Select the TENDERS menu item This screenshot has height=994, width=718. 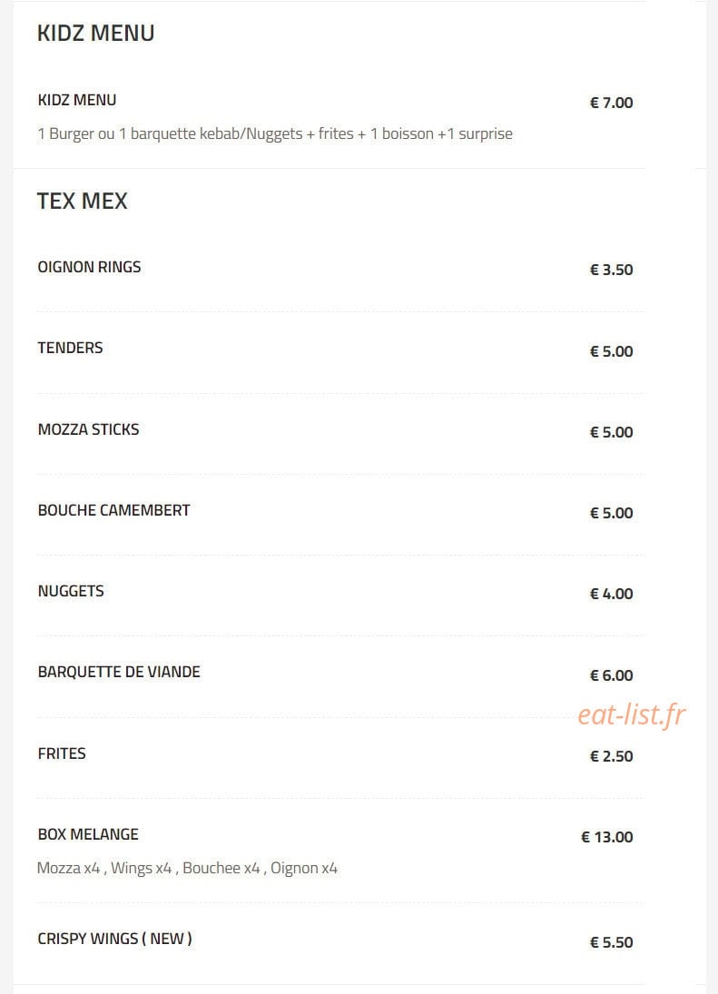pyautogui.click(x=70, y=348)
